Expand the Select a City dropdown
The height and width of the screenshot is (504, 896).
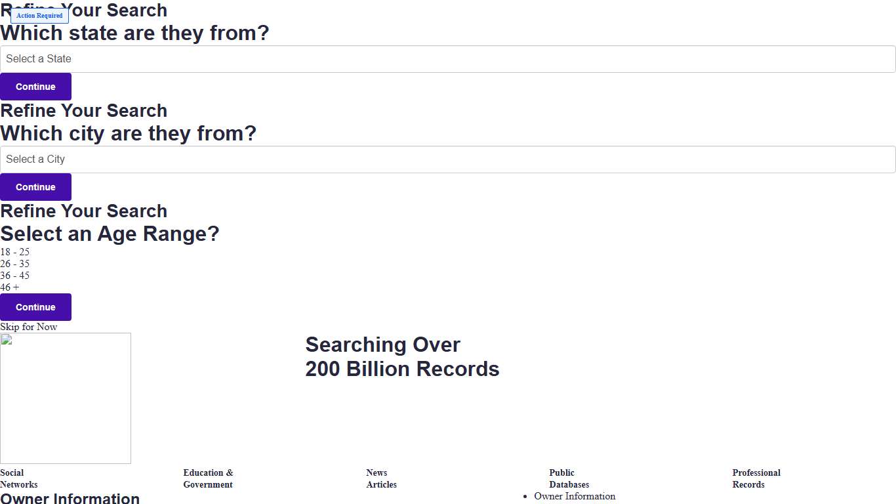click(447, 159)
